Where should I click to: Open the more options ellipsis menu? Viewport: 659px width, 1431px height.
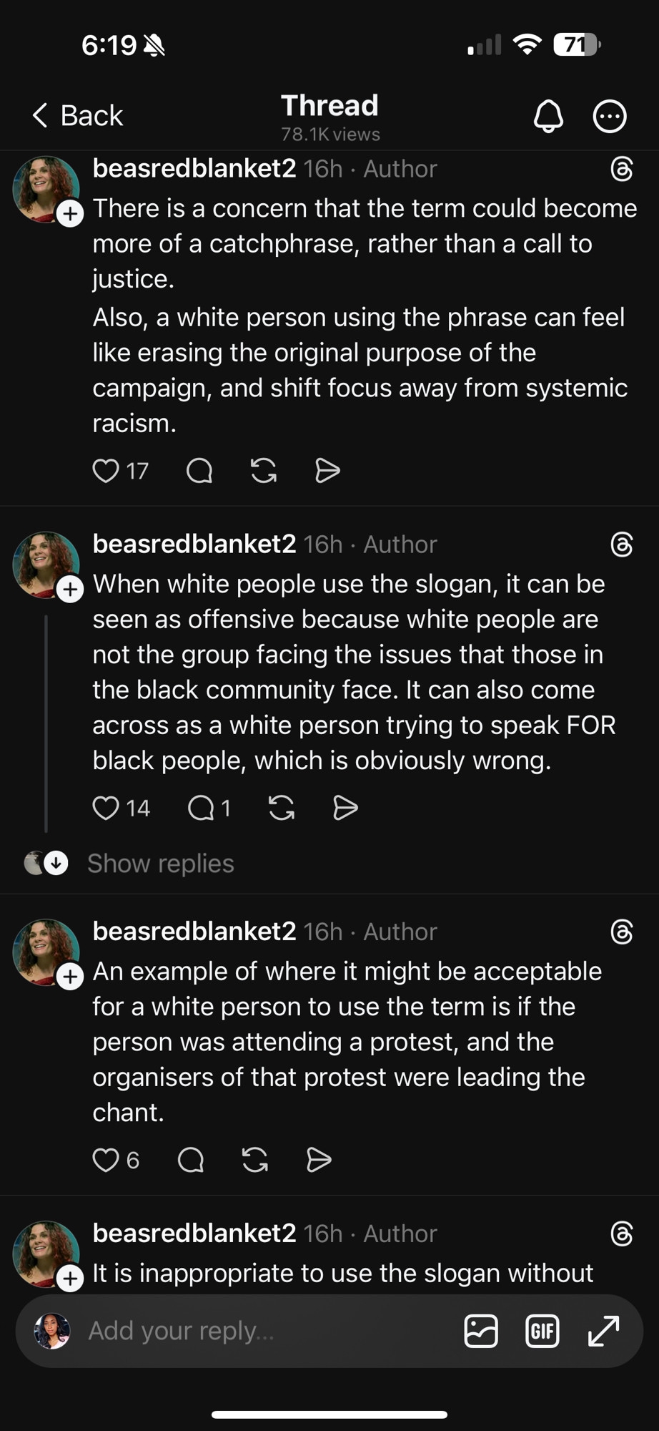(610, 116)
